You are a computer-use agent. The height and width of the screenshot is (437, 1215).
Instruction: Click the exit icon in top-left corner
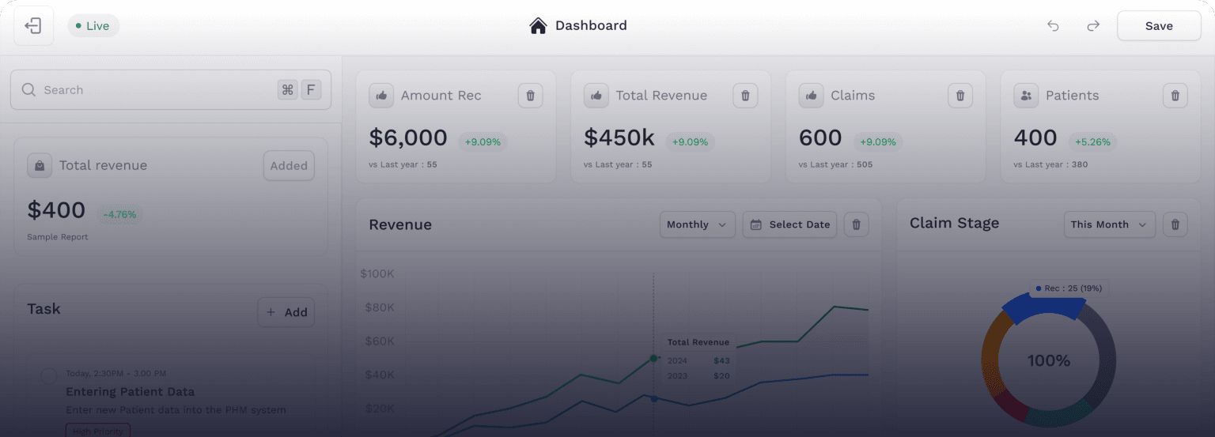click(33, 26)
